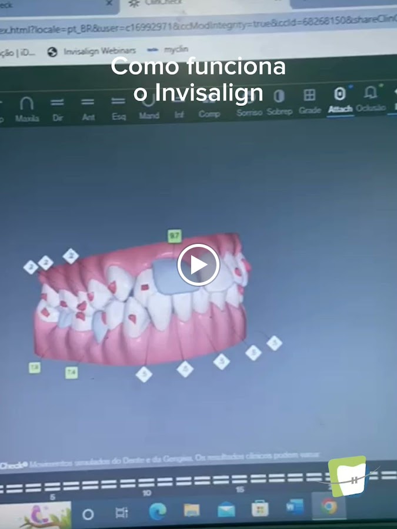Choose the Ant anterior view
Screen dimensions: 397x529
(x=88, y=109)
